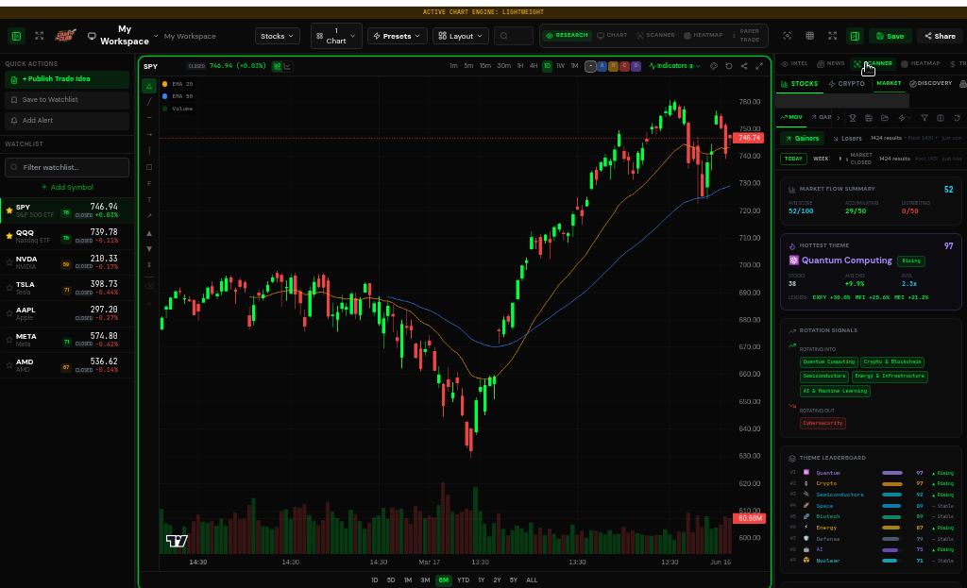This screenshot has height=588, width=967.
Task: Open the Presets dropdown
Action: coord(398,37)
